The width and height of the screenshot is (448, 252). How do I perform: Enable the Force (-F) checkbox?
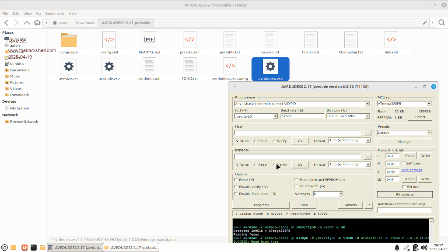237,180
